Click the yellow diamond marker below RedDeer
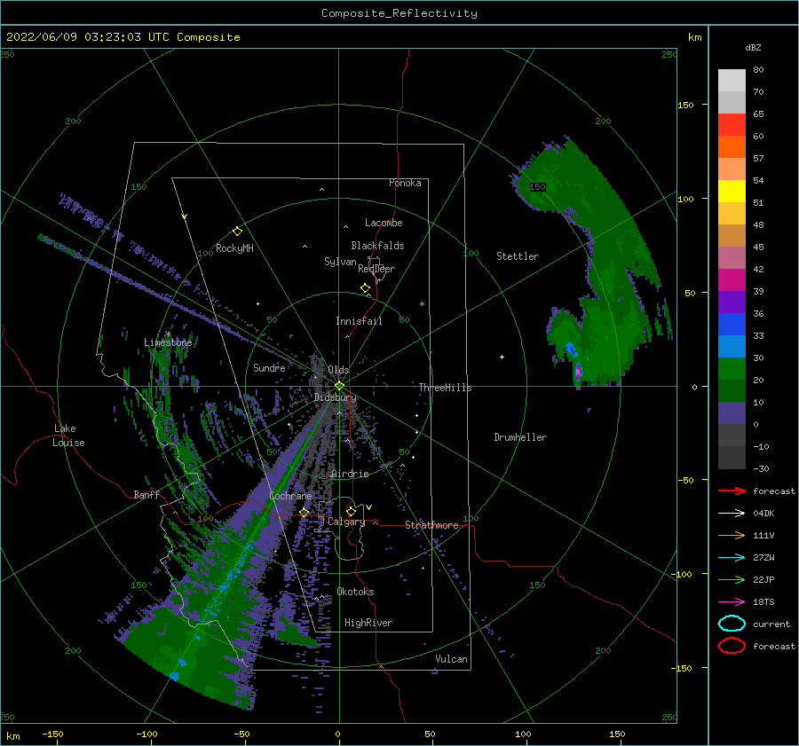The width and height of the screenshot is (799, 746). 365,288
